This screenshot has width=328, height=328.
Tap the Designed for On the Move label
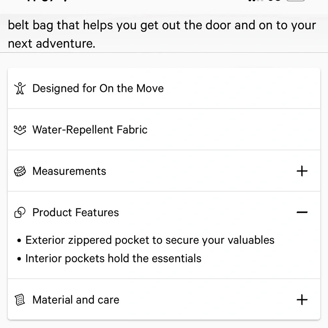(x=98, y=88)
